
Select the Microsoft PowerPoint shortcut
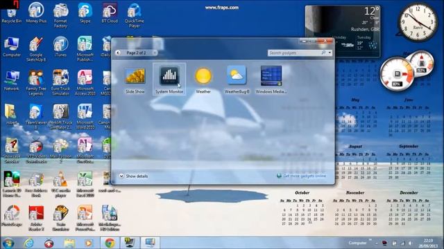(85, 219)
